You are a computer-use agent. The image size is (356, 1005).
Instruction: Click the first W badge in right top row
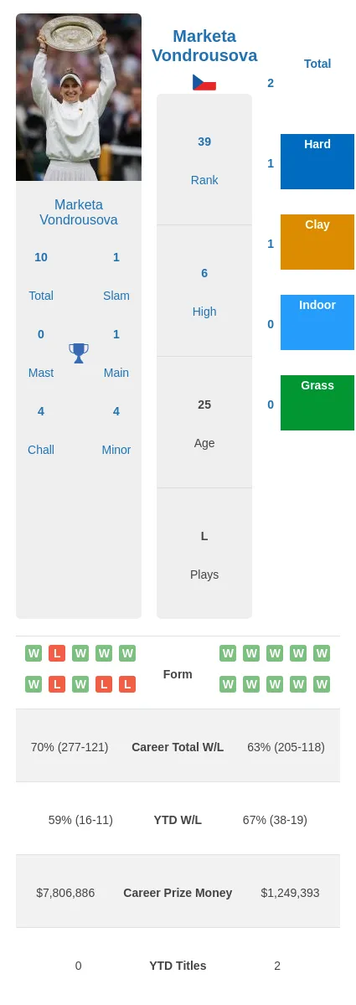click(228, 653)
